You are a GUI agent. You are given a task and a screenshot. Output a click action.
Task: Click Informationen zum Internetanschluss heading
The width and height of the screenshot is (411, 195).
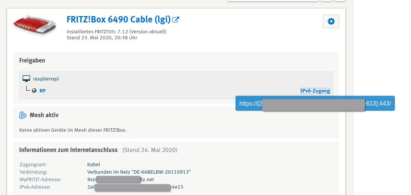click(68, 150)
